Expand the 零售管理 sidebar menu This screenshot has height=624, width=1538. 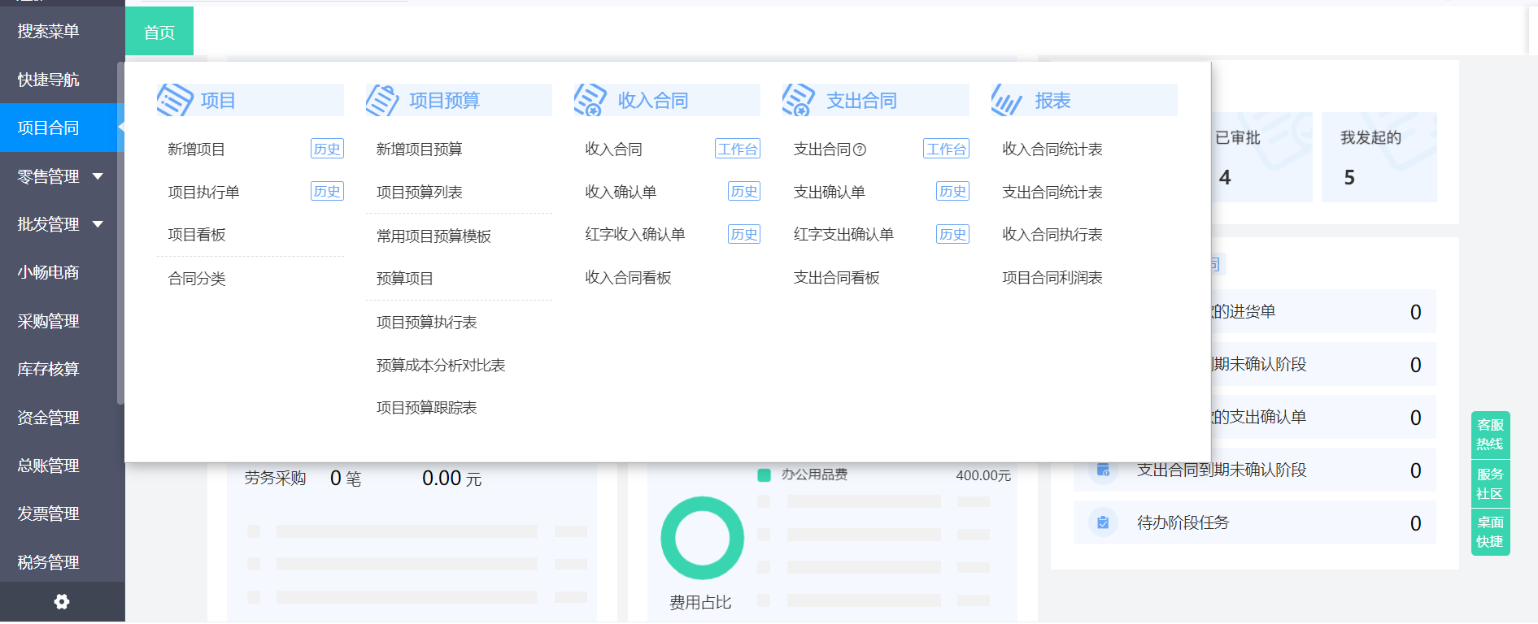click(98, 176)
